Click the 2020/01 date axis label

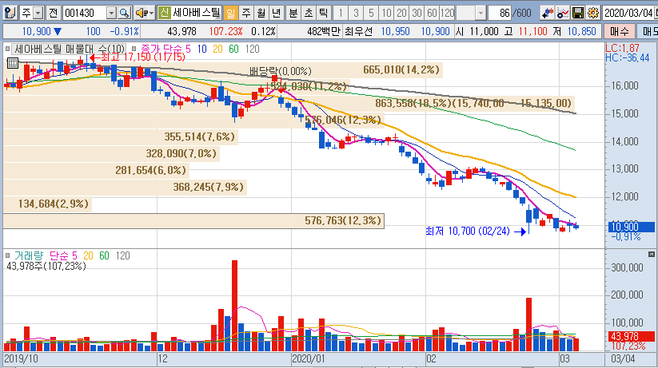(309, 358)
